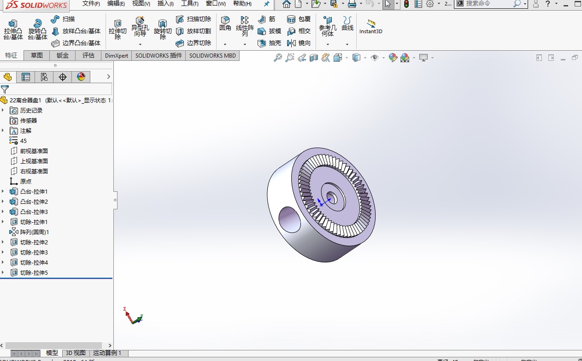
Task: Click the 搜索命令 search field
Action: click(488, 4)
